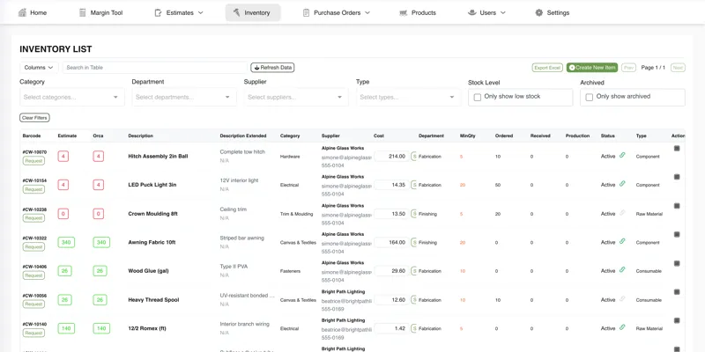The image size is (705, 352).
Task: Click the grey link icon in Heavy Thread Spool row
Action: click(622, 298)
